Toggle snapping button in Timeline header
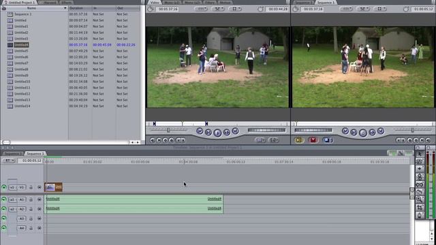This screenshot has height=245, width=436. point(409,153)
